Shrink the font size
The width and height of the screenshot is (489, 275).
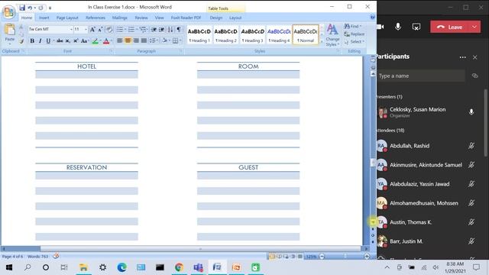pyautogui.click(x=100, y=29)
